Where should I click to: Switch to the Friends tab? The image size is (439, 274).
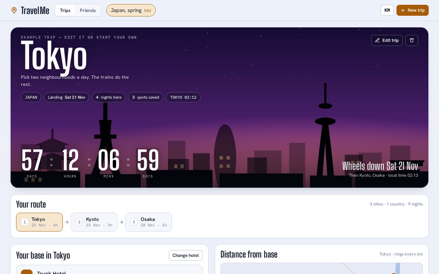tap(88, 10)
